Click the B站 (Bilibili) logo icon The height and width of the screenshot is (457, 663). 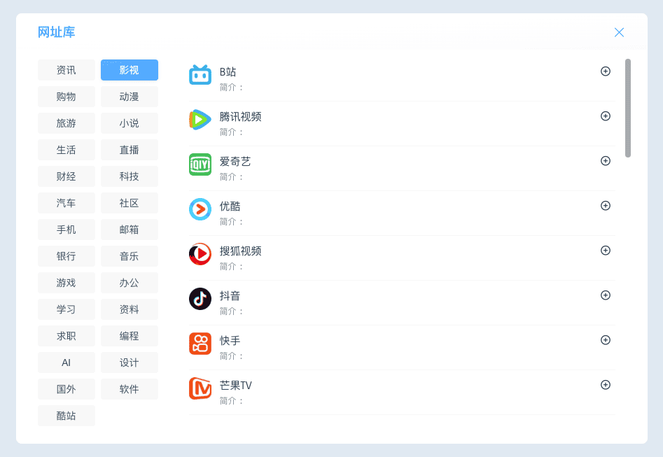[200, 75]
